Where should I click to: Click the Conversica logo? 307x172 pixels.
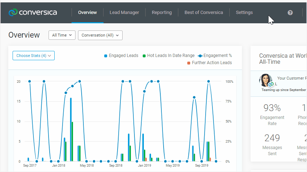(x=33, y=13)
